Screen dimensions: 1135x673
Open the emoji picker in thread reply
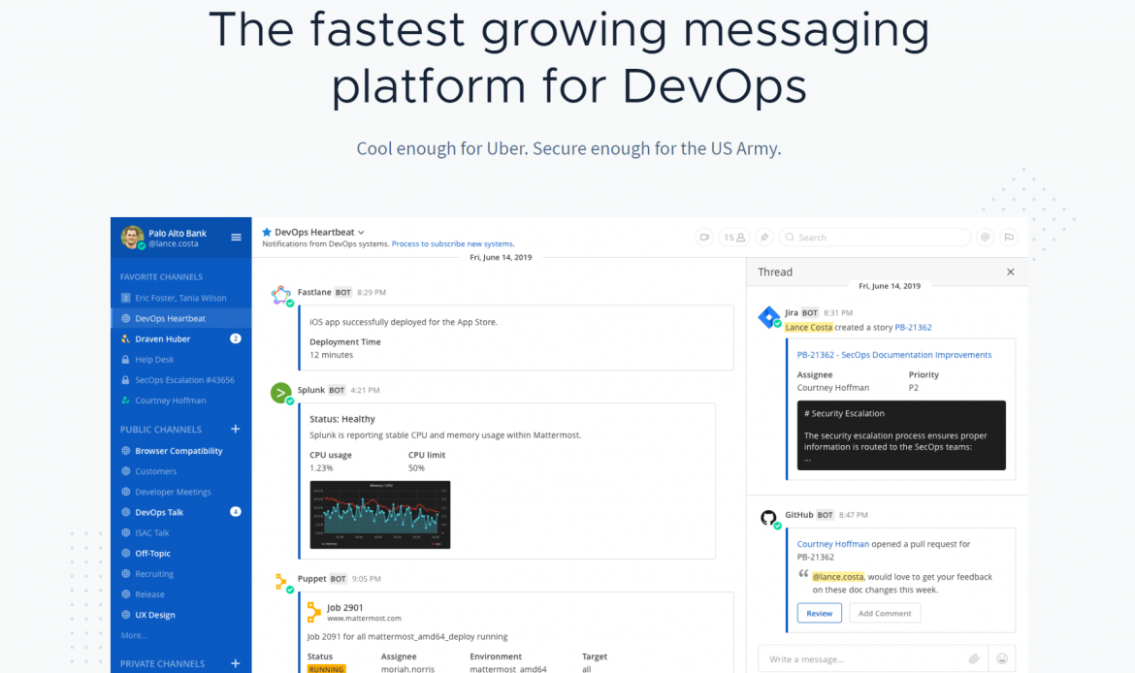[x=1002, y=658]
